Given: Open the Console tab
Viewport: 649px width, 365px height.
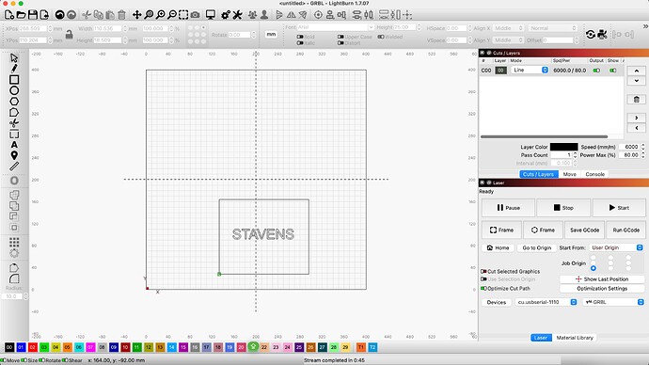Looking at the screenshot, I should point(594,174).
